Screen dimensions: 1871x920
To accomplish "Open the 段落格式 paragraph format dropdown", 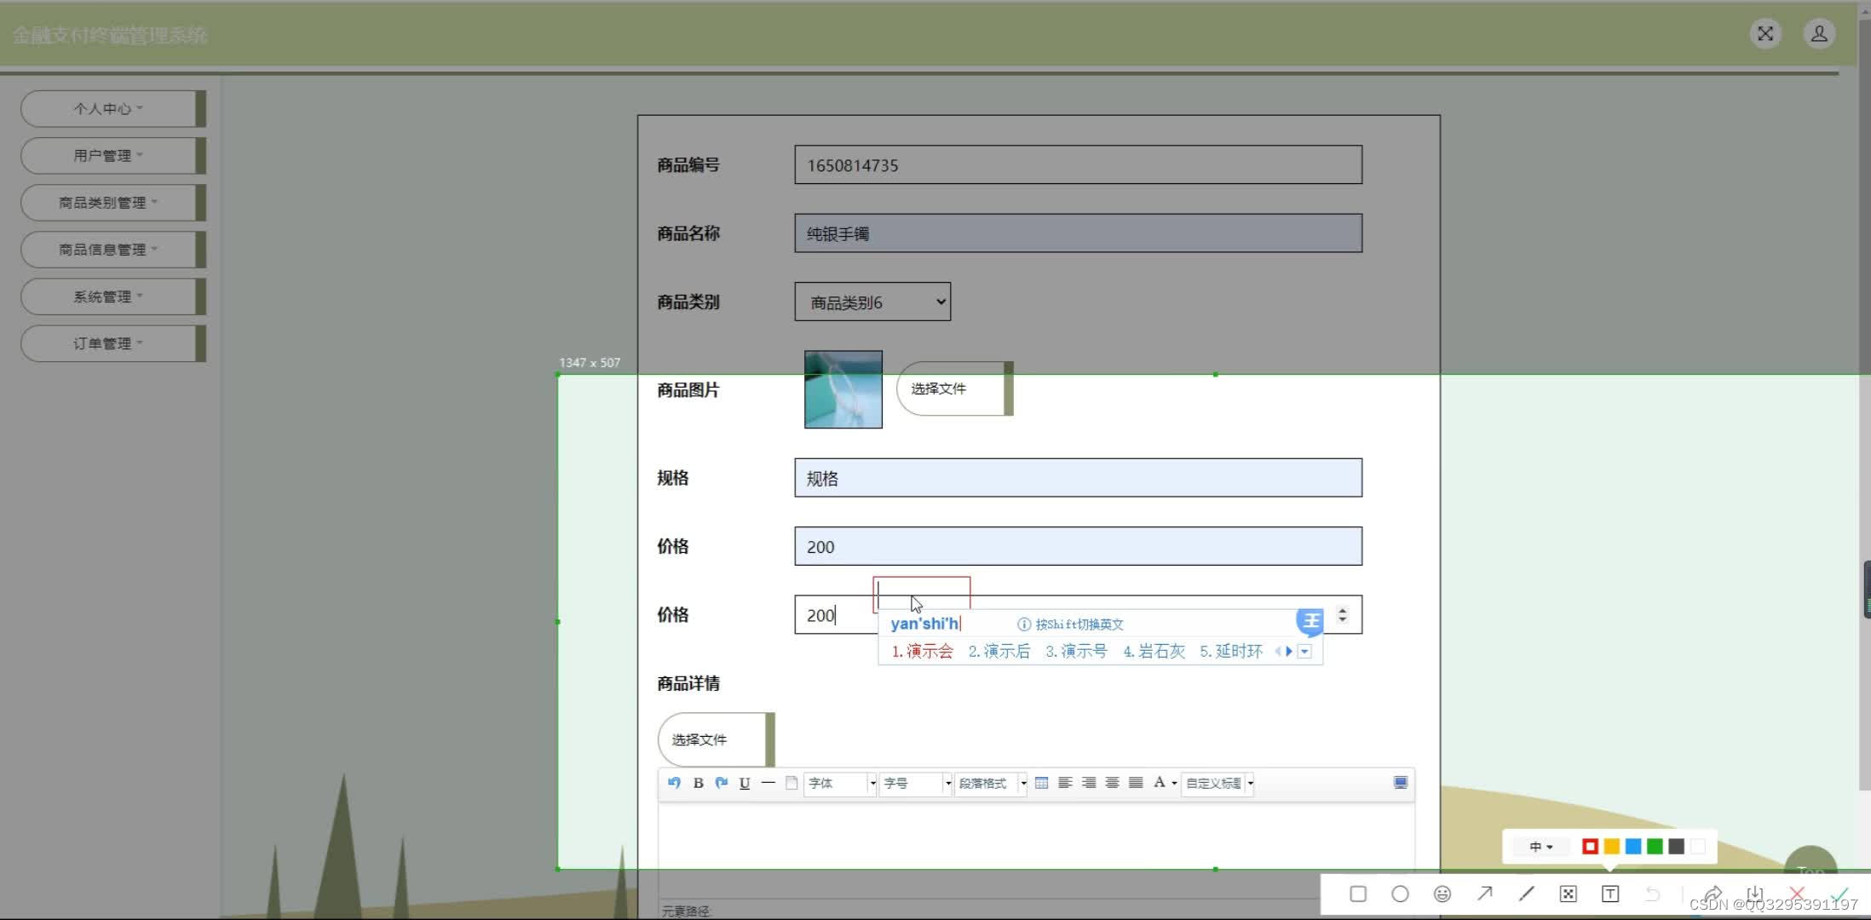I will (x=990, y=783).
